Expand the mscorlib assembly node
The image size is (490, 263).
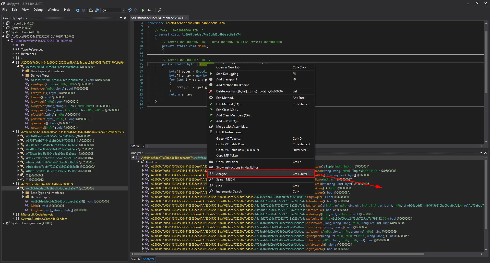4,23
